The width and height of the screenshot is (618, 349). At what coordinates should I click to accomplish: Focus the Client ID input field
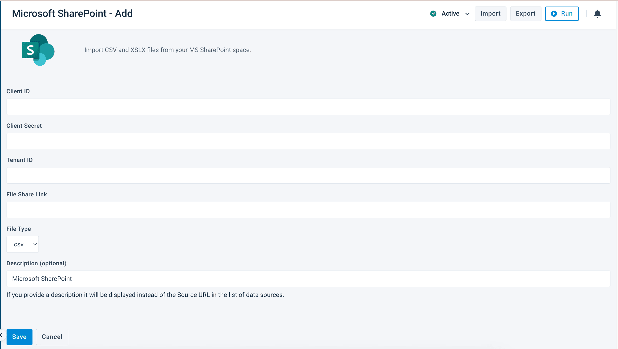pyautogui.click(x=308, y=107)
